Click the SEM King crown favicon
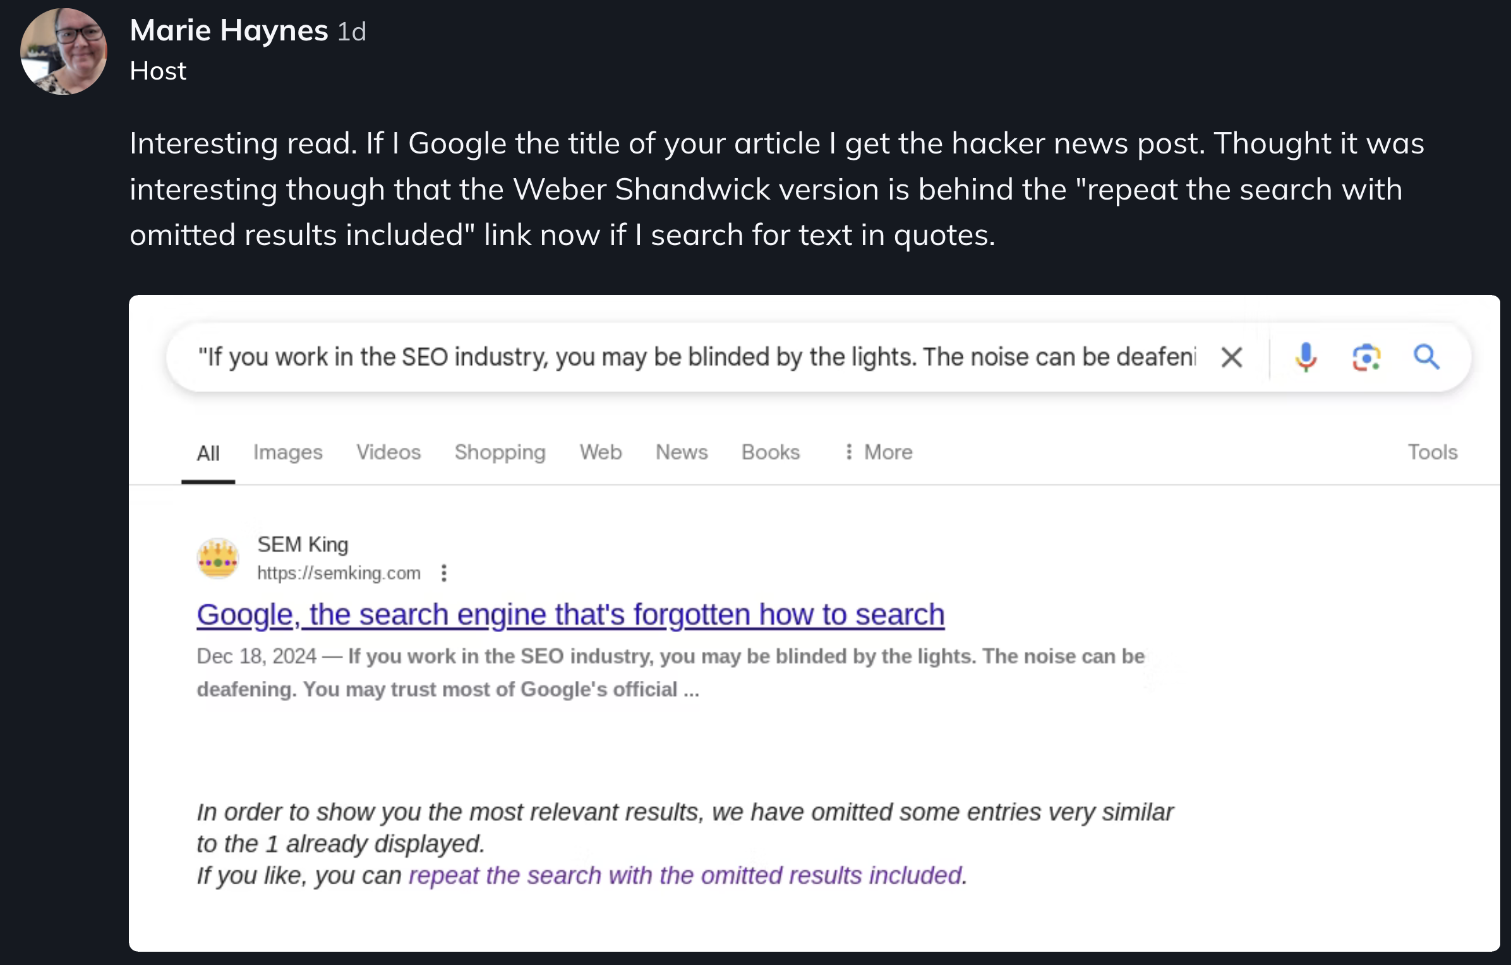The width and height of the screenshot is (1511, 965). pos(218,558)
